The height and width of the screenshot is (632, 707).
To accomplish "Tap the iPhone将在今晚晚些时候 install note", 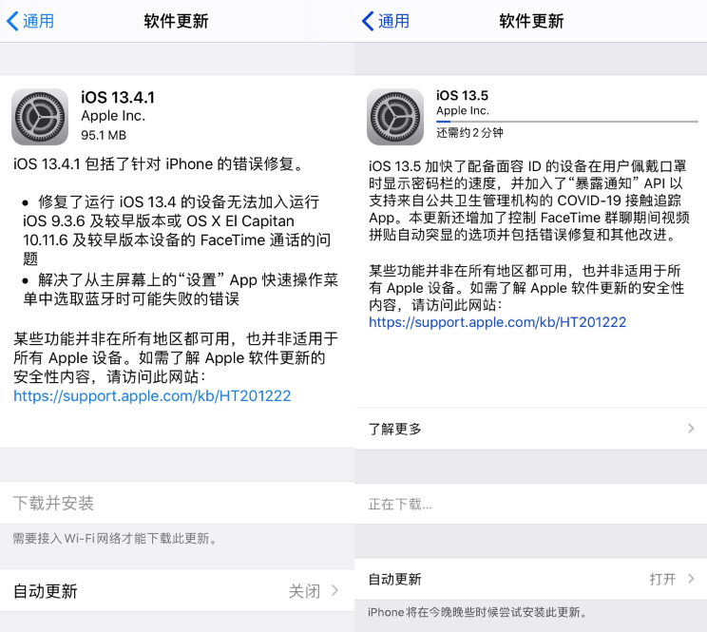I will click(477, 612).
